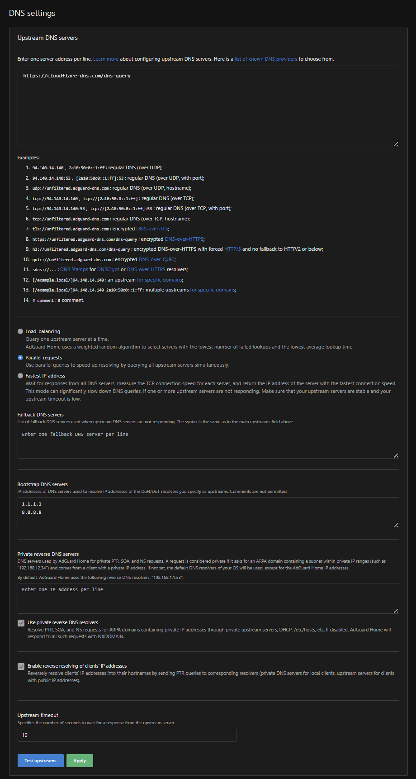Click resize handle of the fallback servers textarea
This screenshot has width=416, height=779.
point(396,455)
